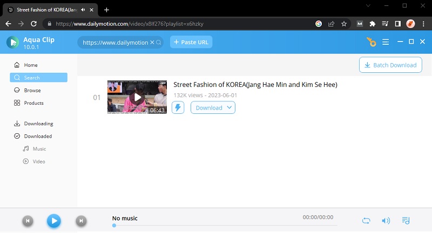Click the Paste URL button
This screenshot has width=432, height=233.
191,42
